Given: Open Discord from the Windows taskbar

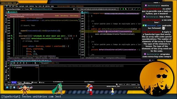Looking at the screenshot, I should (x=14, y=87).
